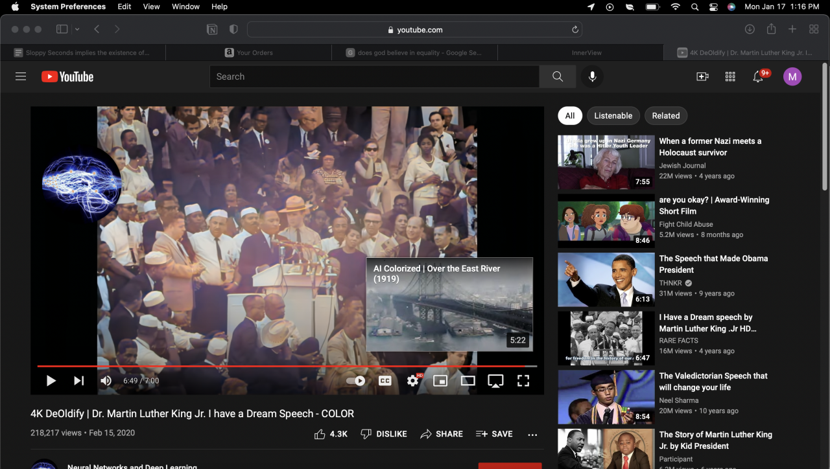Activate the miniplayer icon
The image size is (830, 469).
click(440, 381)
